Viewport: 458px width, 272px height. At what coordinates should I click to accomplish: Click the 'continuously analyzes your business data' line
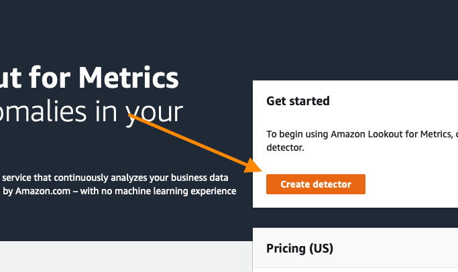coord(140,178)
